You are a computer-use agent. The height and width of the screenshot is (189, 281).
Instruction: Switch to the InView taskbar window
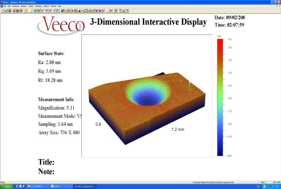point(61,186)
